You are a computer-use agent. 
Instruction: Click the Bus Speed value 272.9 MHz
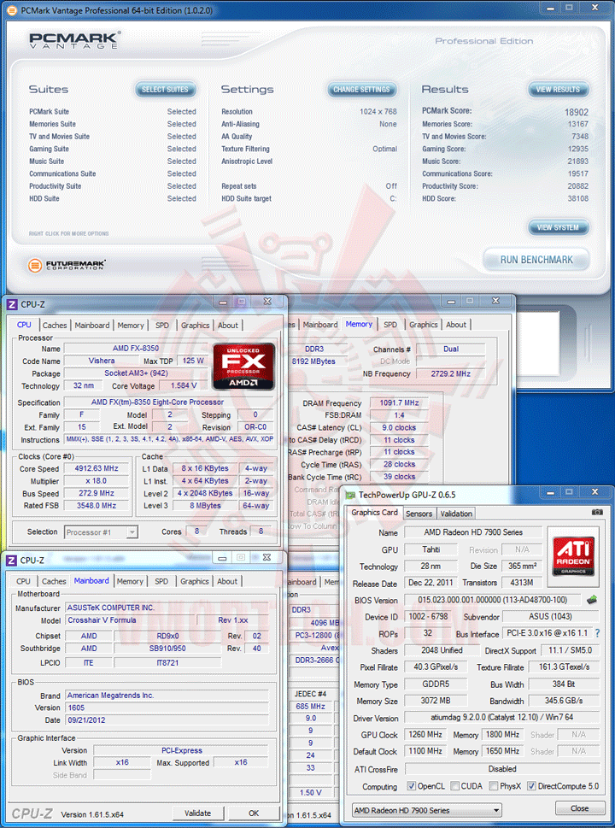97,493
